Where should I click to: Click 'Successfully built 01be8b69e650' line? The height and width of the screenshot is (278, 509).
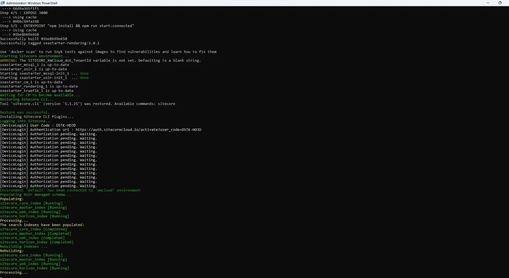click(x=33, y=39)
